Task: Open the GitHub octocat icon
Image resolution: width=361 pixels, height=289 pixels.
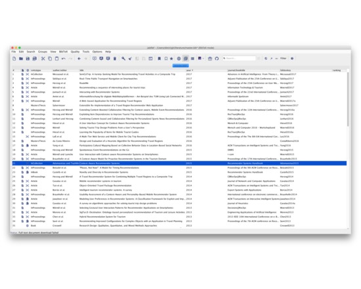Action: pos(217,58)
